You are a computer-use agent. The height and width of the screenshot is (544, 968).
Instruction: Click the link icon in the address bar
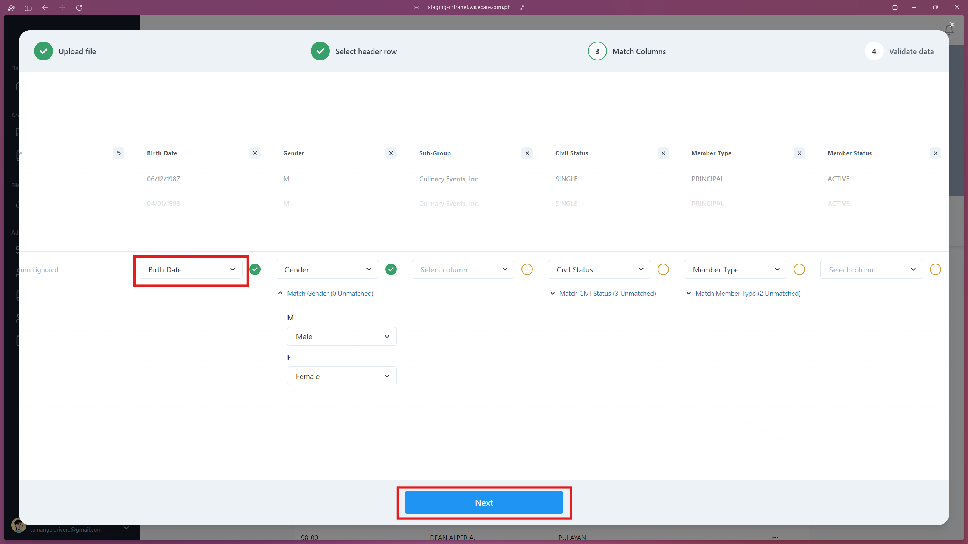[416, 7]
